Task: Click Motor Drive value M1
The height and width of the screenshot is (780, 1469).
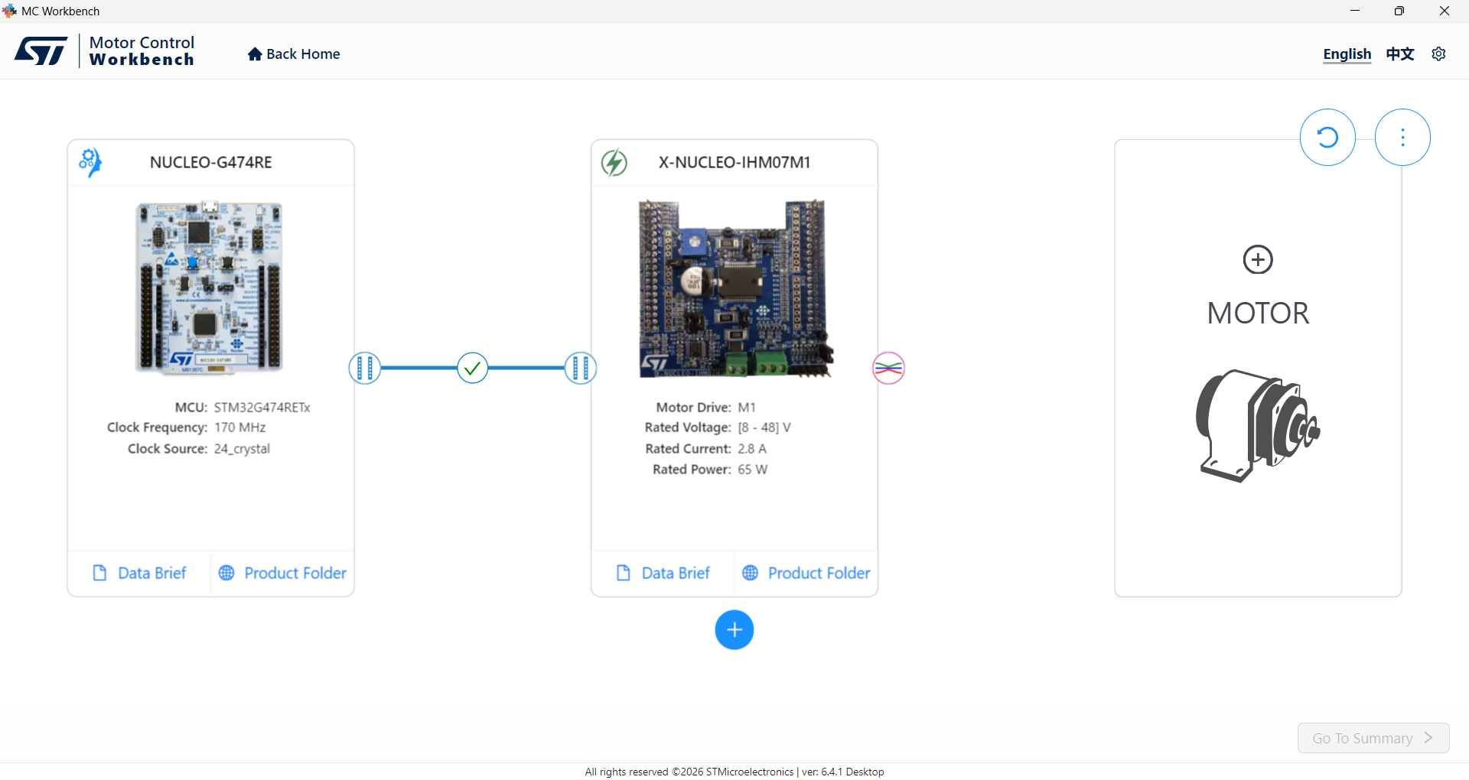Action: click(x=747, y=408)
